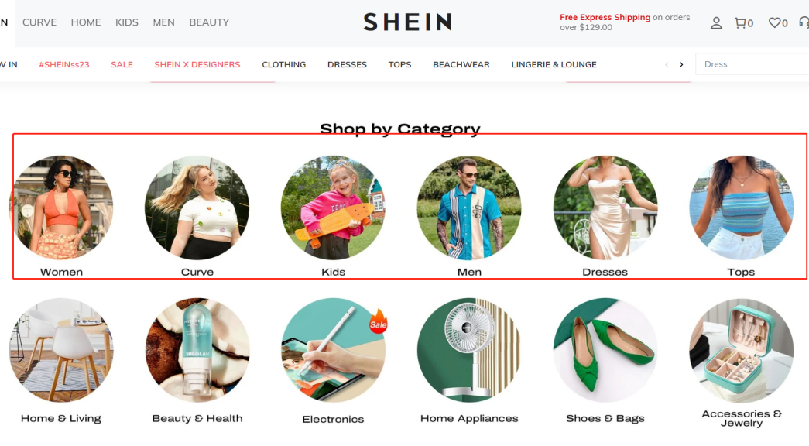The width and height of the screenshot is (809, 446).
Task: Click the SHEIN logo
Action: (x=407, y=22)
